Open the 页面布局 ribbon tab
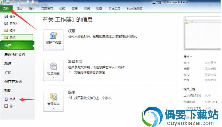Image resolution: width=222 pixels, height=127 pixels. pyautogui.click(x=47, y=8)
